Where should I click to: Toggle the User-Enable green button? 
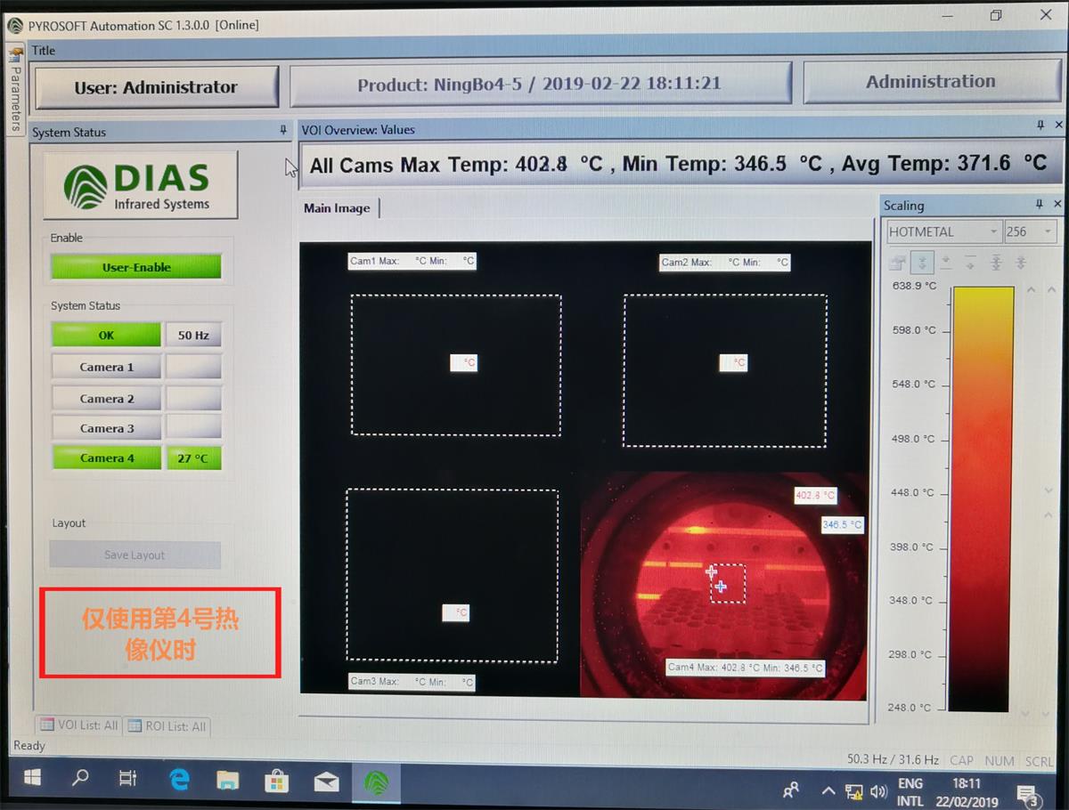pos(135,267)
